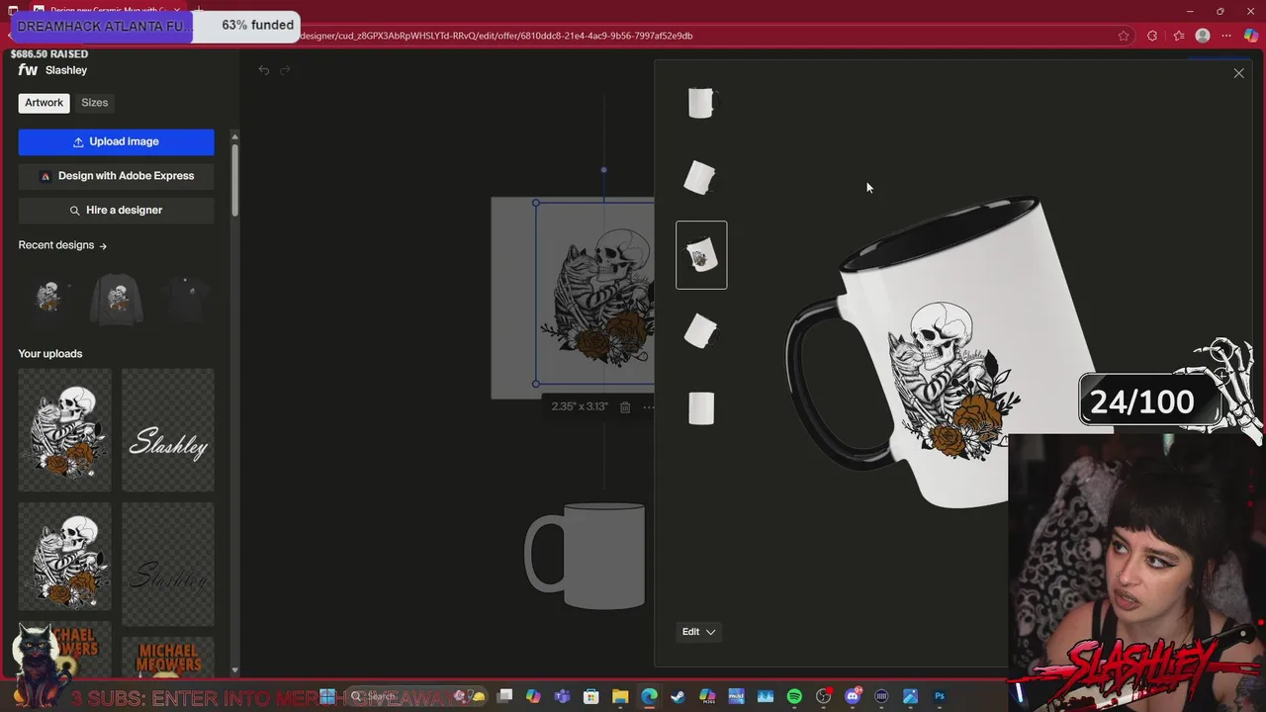Click the browser address bar URL
This screenshot has width=1266, height=712.
pos(495,36)
